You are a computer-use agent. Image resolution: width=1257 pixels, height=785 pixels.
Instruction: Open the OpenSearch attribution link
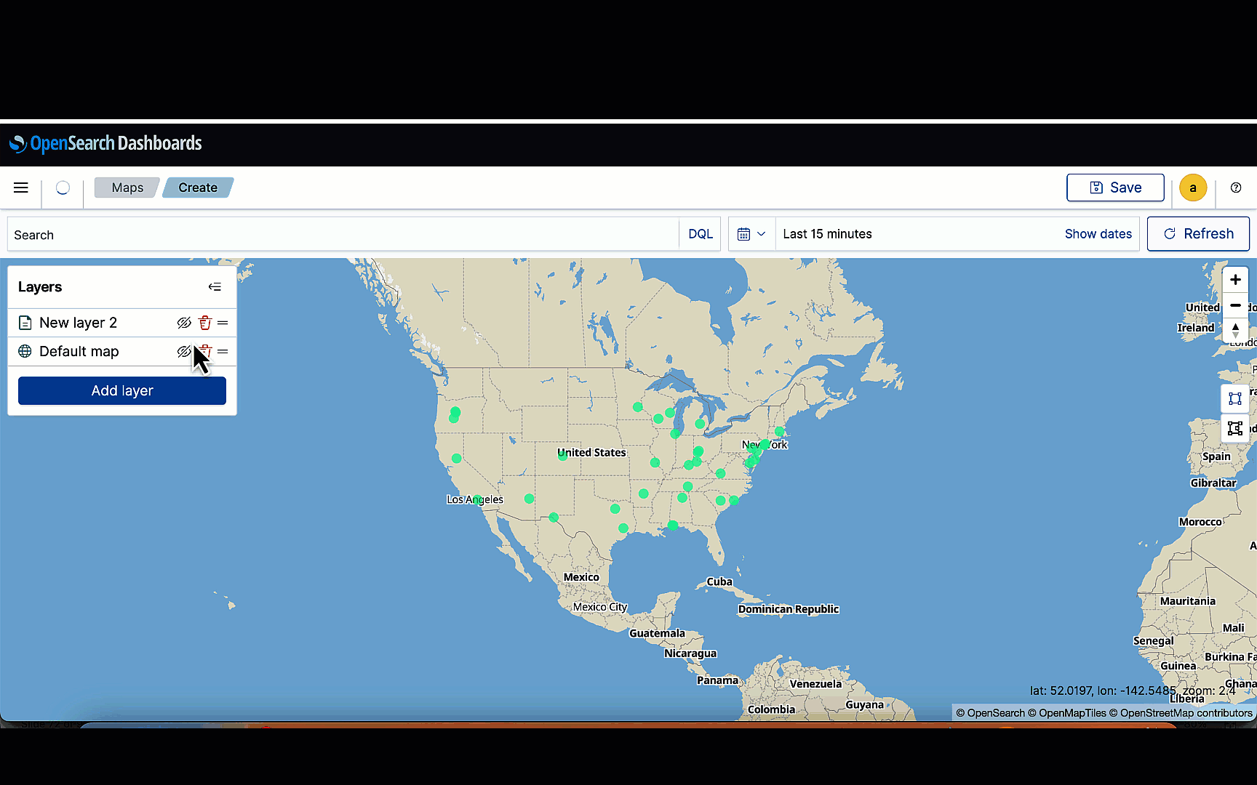click(x=990, y=713)
